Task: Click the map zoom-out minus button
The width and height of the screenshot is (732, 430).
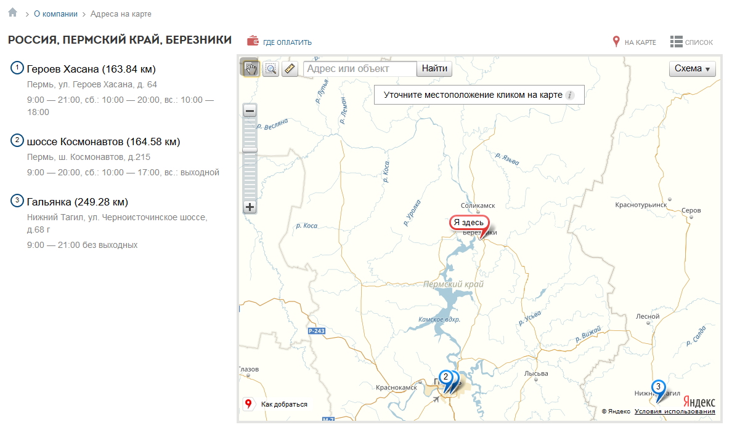Action: coord(250,111)
